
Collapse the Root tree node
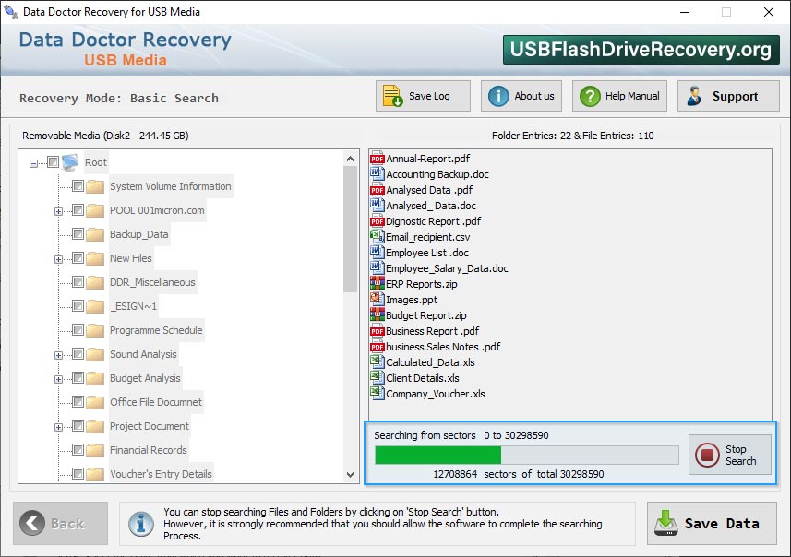(x=33, y=163)
